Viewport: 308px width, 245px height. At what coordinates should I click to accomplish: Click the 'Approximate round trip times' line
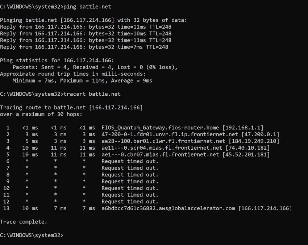coord(72,74)
